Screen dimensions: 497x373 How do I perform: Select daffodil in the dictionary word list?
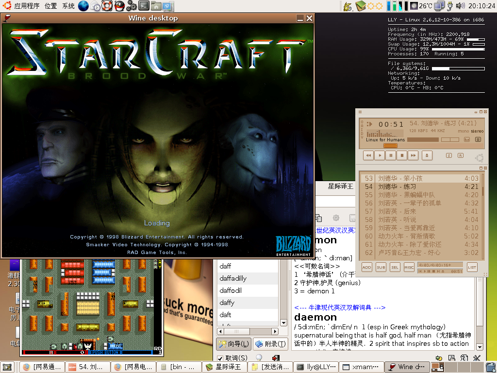tap(248, 290)
